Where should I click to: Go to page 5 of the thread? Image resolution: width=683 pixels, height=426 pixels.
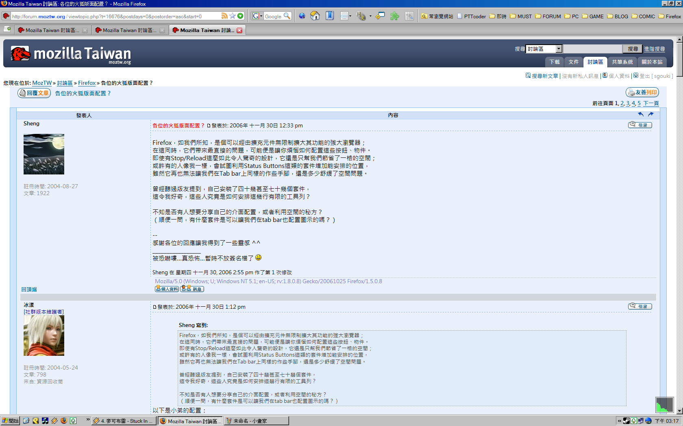(x=639, y=103)
